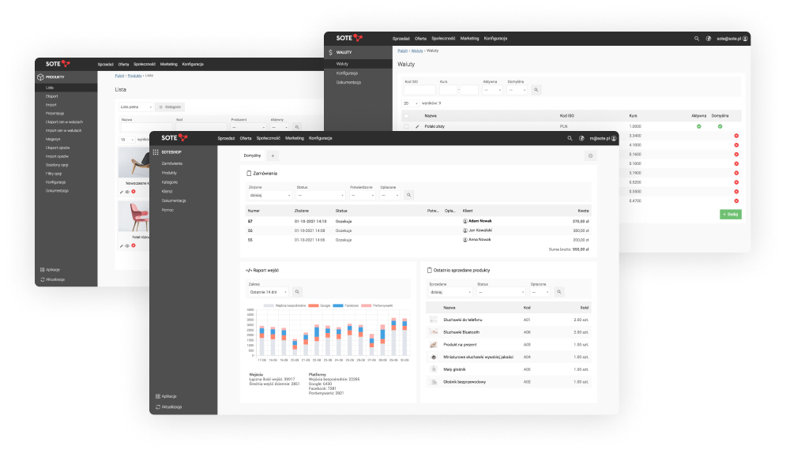Switch to the Domyślny dashboard tab
Viewport: 786px width, 453px height.
point(251,156)
